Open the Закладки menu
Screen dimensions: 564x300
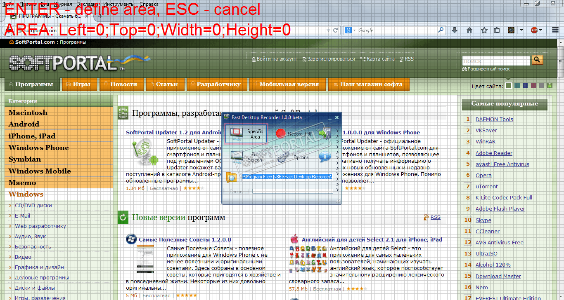88,4
